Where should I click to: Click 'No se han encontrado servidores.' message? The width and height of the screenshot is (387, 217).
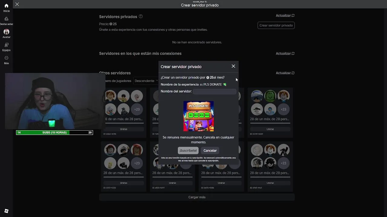(x=197, y=42)
